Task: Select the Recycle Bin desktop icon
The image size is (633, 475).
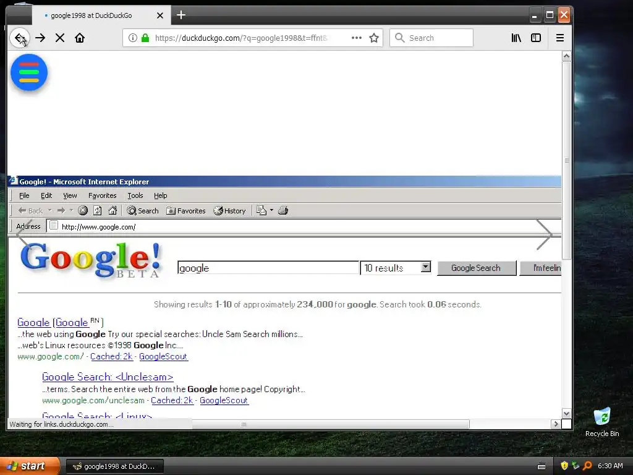Action: coord(602,422)
